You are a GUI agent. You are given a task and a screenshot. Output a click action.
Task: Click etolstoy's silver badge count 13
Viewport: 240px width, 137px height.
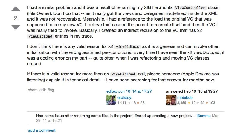tap(133, 103)
